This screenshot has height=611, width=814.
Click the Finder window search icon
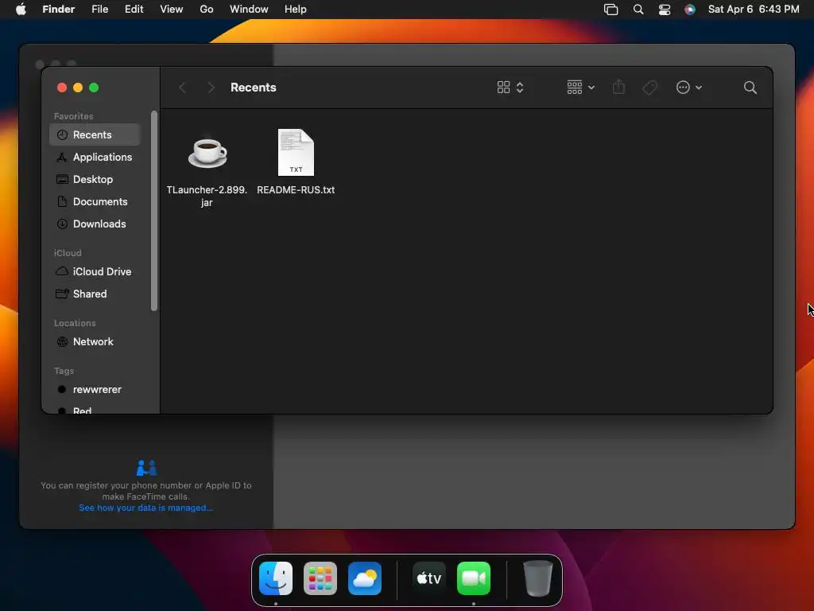pyautogui.click(x=750, y=88)
